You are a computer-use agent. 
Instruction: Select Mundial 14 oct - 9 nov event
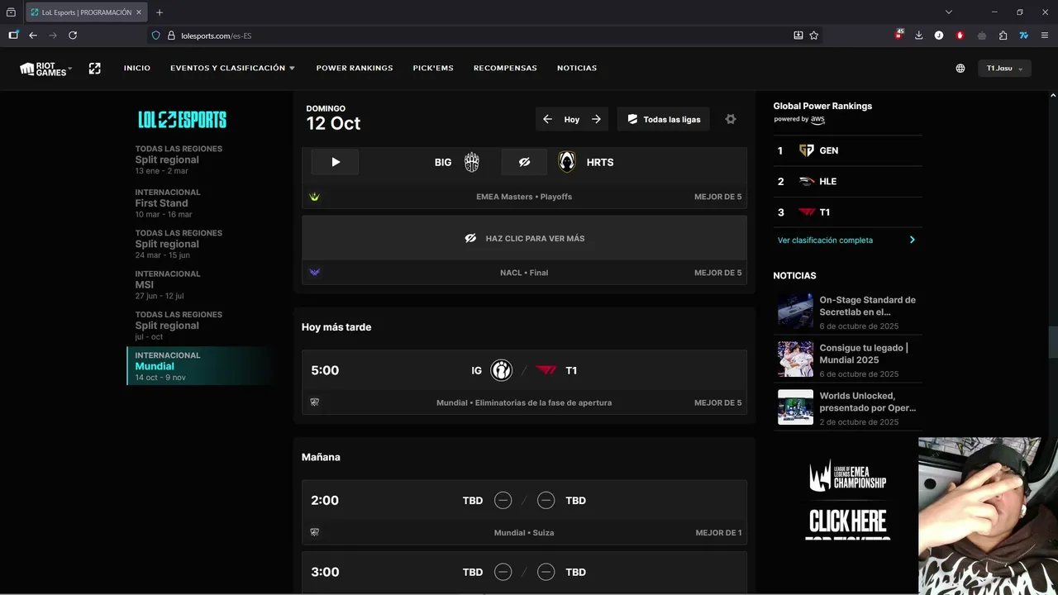[198, 366]
